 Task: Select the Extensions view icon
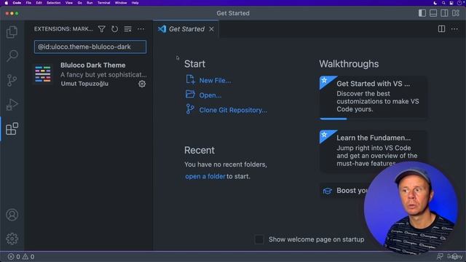[x=12, y=129]
